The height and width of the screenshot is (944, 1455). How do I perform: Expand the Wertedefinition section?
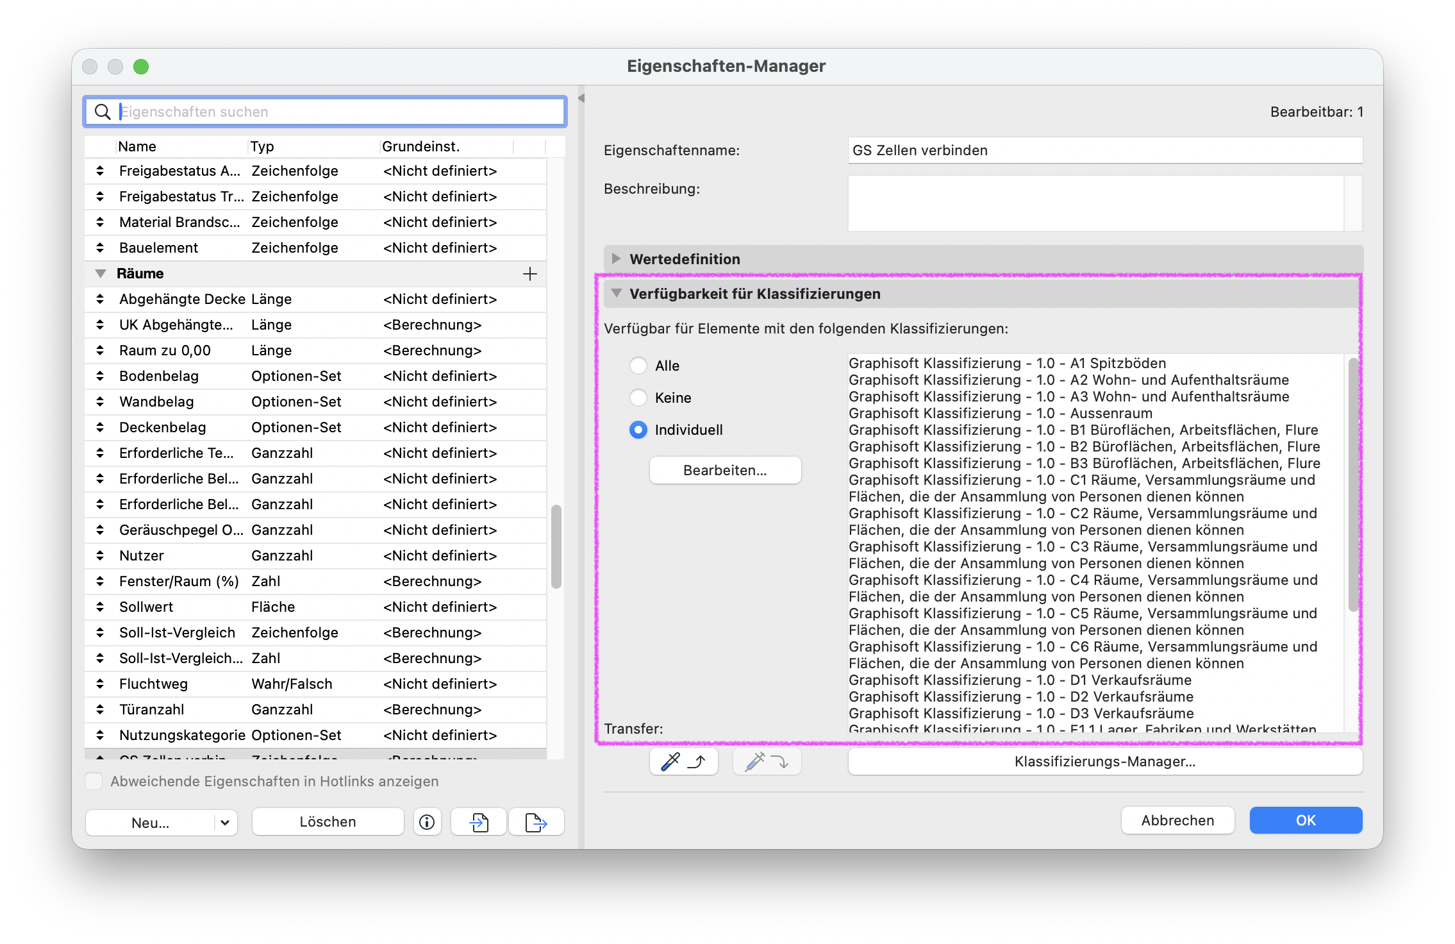pyautogui.click(x=616, y=258)
